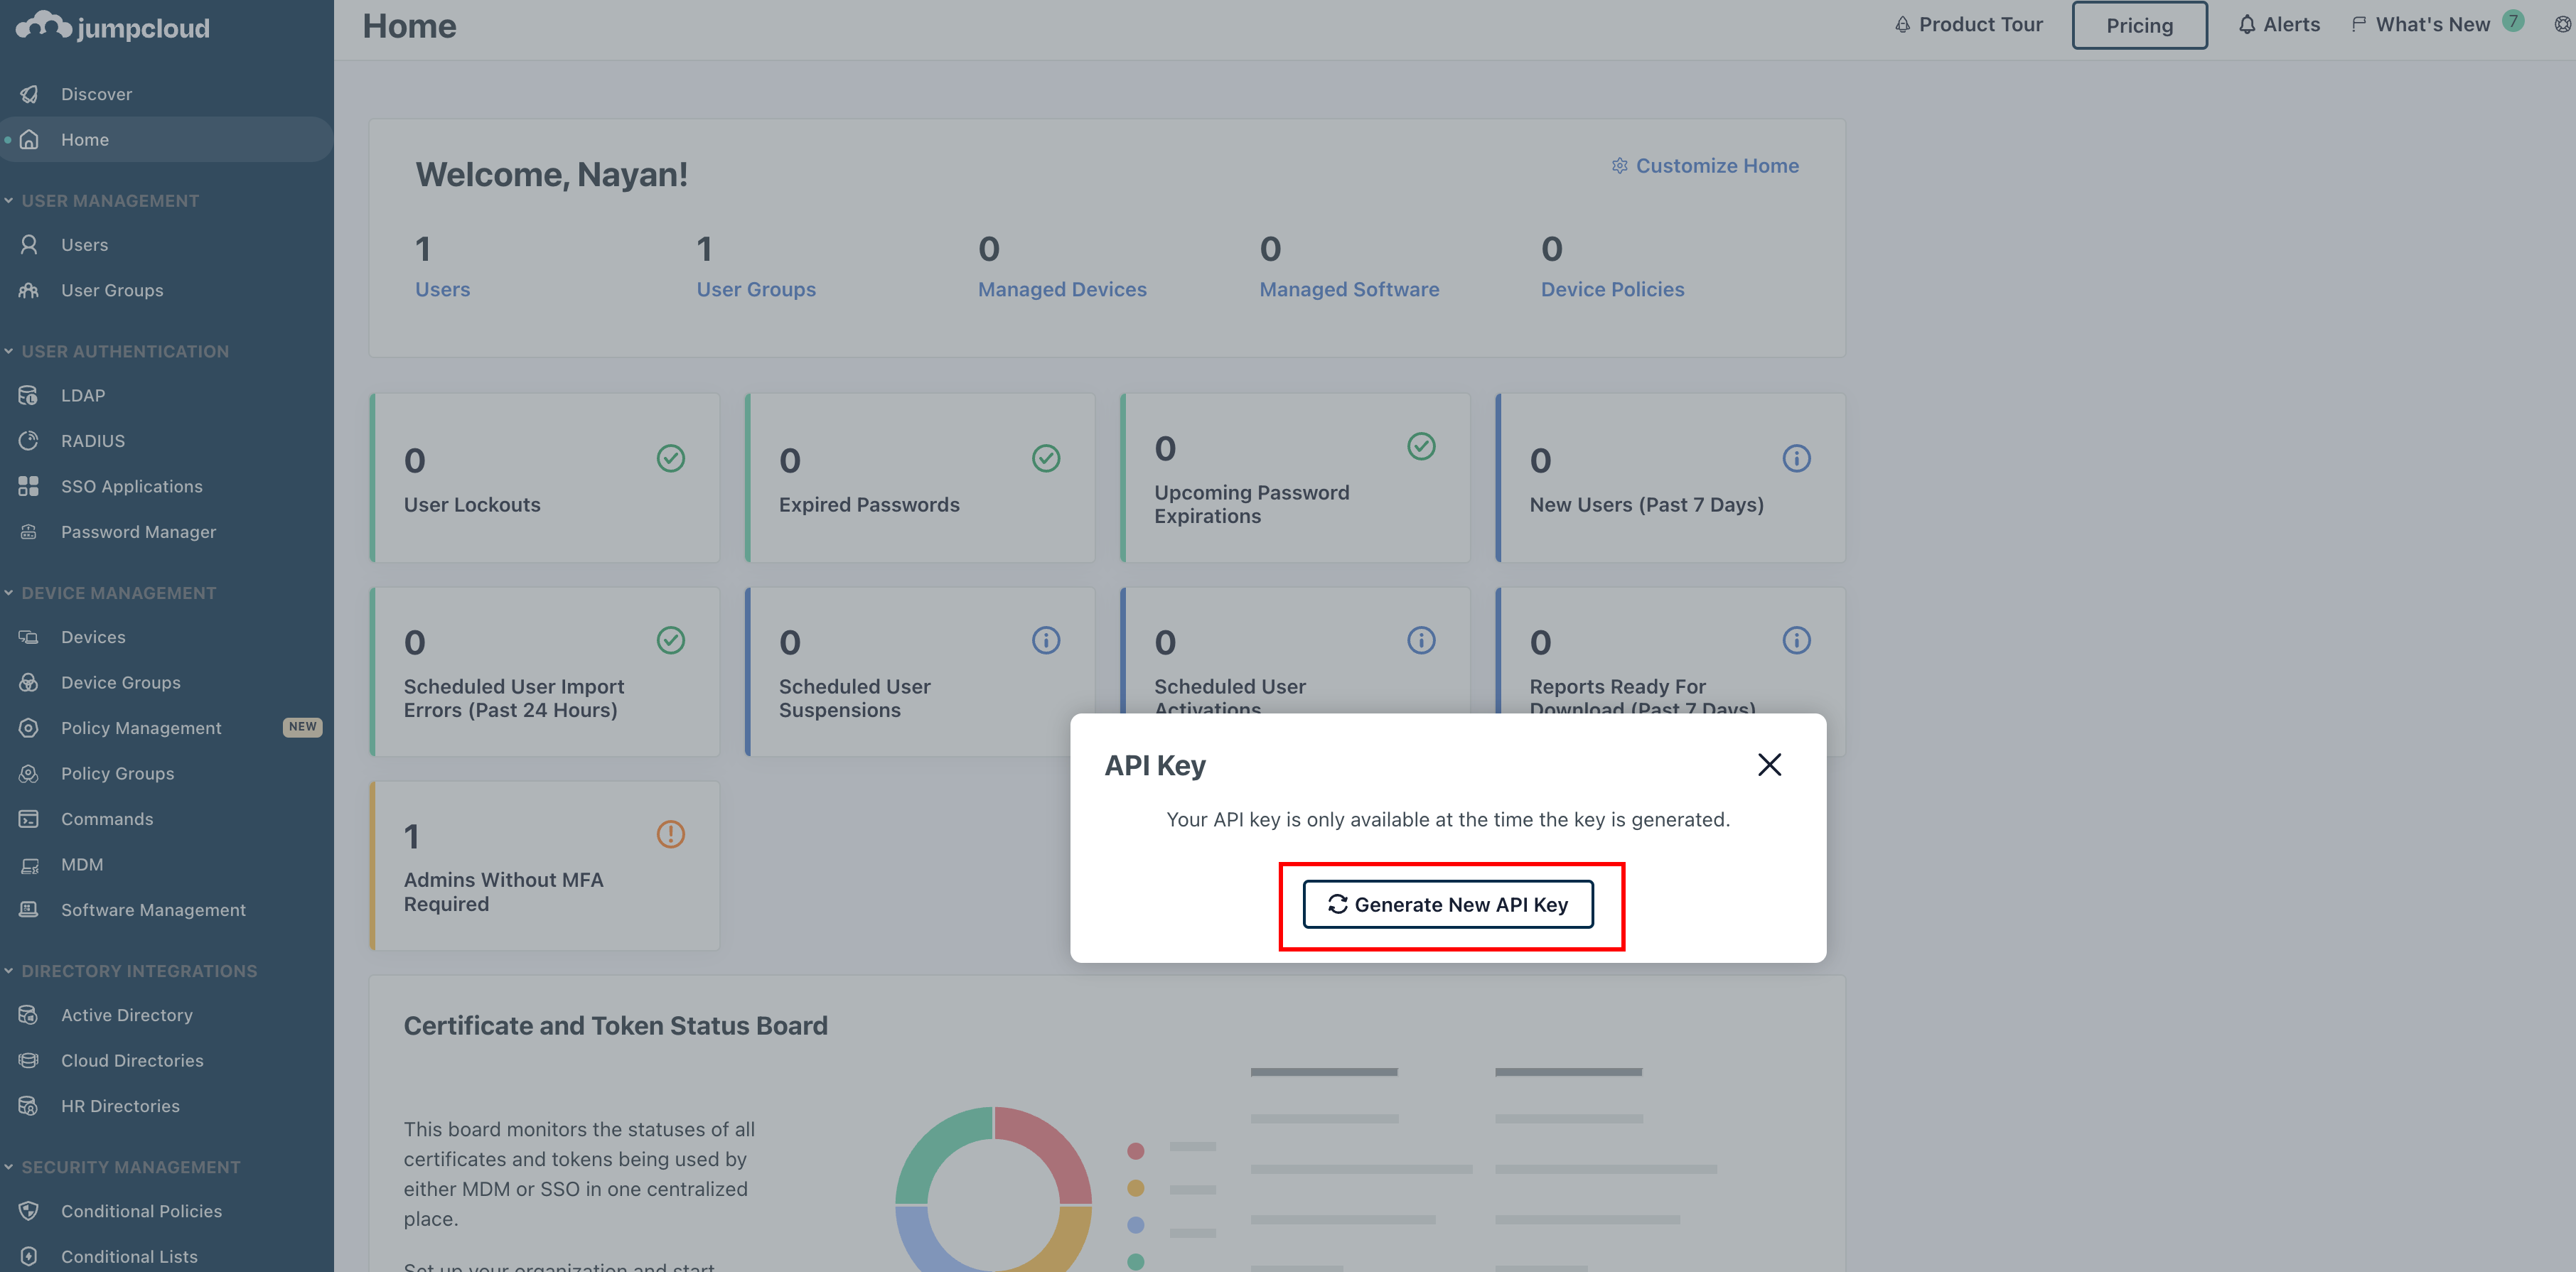Click the info icon on New Users card

coord(1796,458)
